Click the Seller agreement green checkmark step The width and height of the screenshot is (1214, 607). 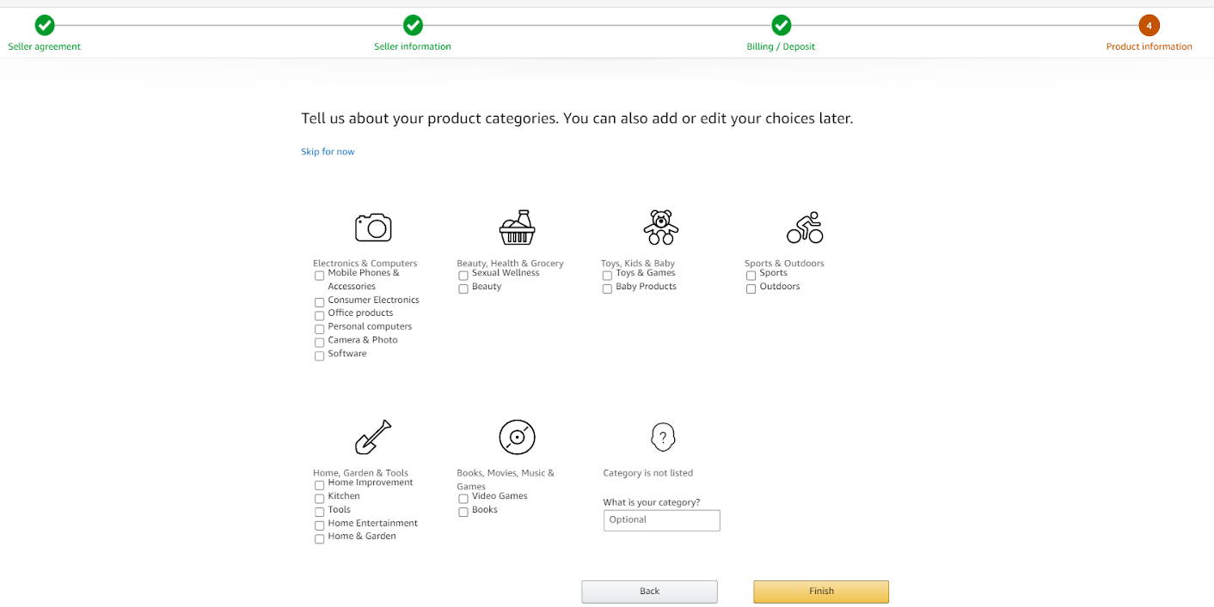(x=45, y=26)
